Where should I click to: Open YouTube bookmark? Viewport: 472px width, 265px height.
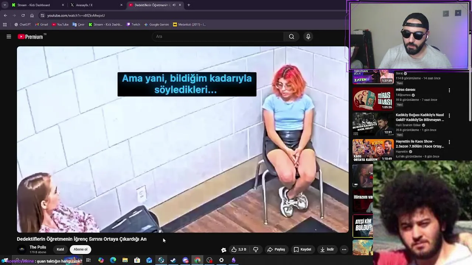(x=60, y=25)
